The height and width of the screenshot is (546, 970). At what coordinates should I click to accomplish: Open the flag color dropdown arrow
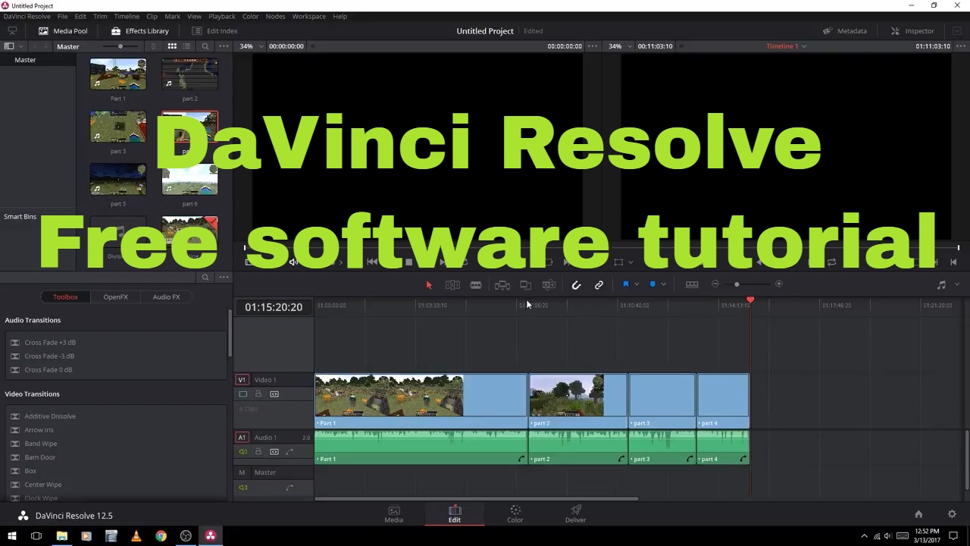coord(636,284)
